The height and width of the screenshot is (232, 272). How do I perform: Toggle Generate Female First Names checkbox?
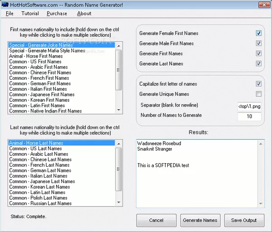(x=258, y=34)
